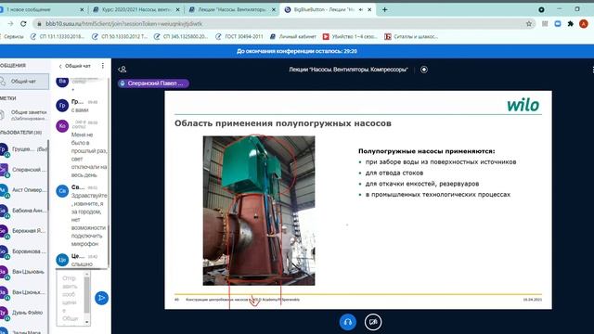Open the ГОСТ 30494-2011 bookmark

point(239,37)
